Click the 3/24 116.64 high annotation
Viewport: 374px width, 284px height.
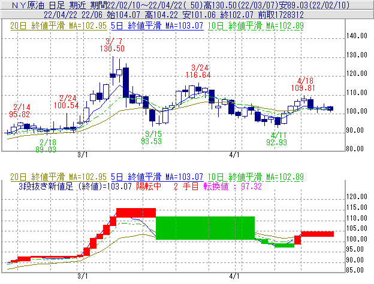click(198, 71)
